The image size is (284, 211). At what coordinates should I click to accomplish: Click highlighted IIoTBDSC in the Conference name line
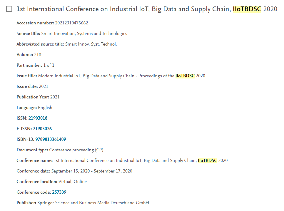(x=207, y=160)
